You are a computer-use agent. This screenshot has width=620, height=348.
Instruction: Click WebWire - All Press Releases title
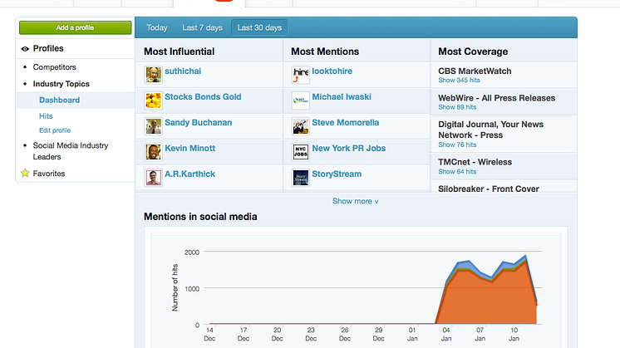[497, 98]
